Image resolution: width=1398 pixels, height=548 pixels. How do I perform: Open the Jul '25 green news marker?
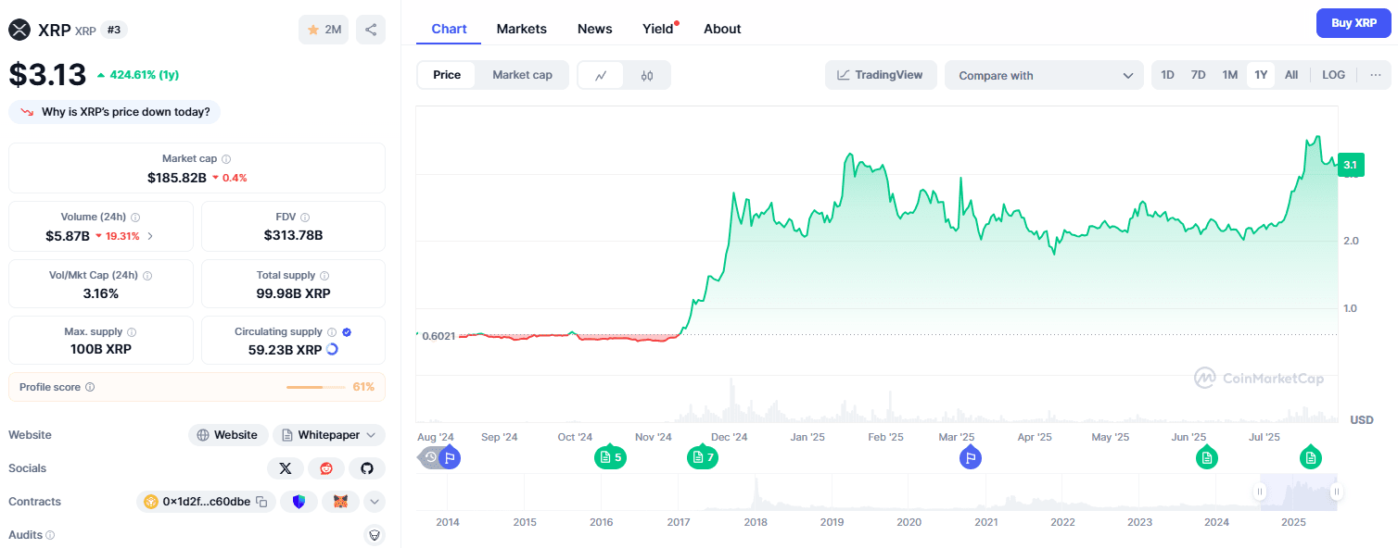(1310, 457)
